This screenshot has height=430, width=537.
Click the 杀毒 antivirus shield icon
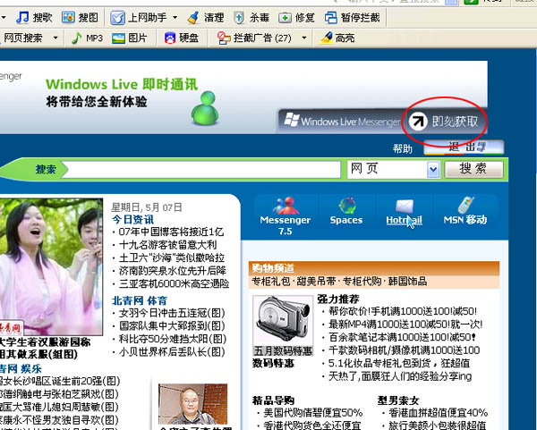239,18
